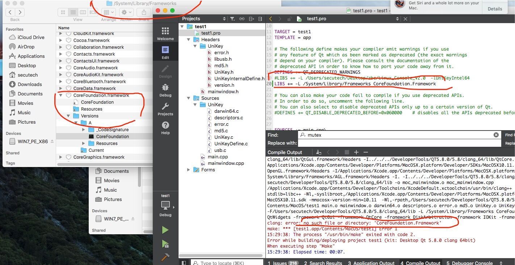Image resolution: width=515 pixels, height=265 pixels.
Task: Click the filter tree icon in Projects pane
Action: pos(233,19)
